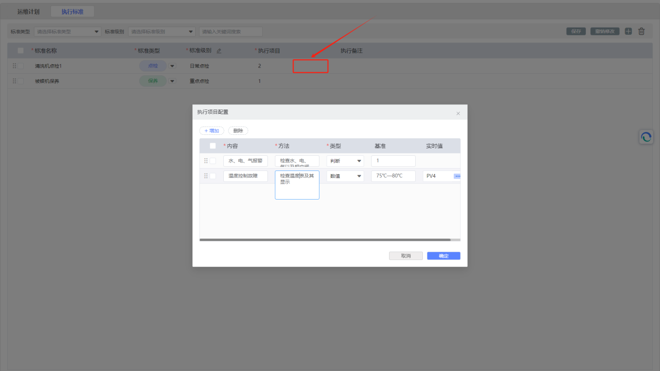The height and width of the screenshot is (371, 660).
Task: Grab the drag handle of 水、电、气报警 row
Action: (206, 161)
